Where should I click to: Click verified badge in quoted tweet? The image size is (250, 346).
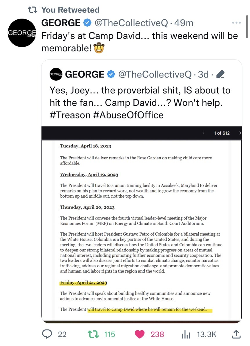coord(111,74)
